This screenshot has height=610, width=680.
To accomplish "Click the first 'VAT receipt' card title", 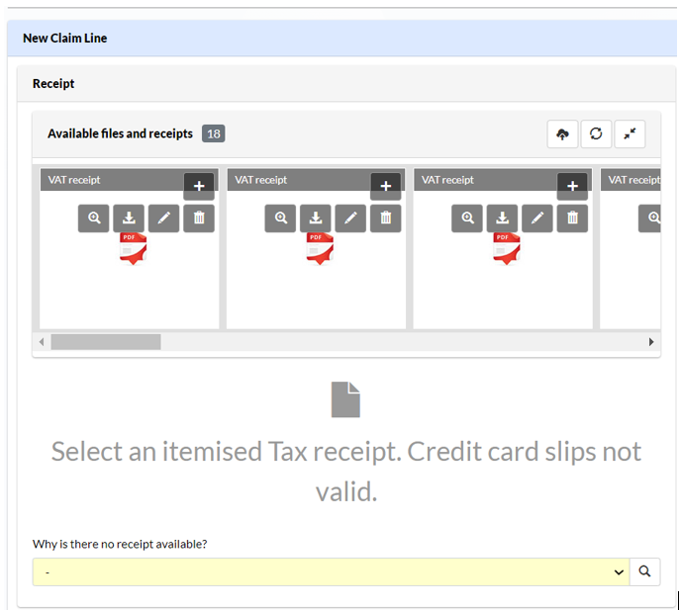I will point(74,180).
